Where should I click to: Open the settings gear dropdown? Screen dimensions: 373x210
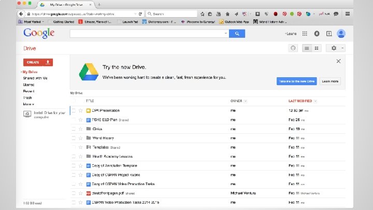pos(336,48)
